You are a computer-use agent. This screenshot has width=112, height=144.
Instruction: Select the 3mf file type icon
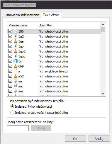[16, 61]
